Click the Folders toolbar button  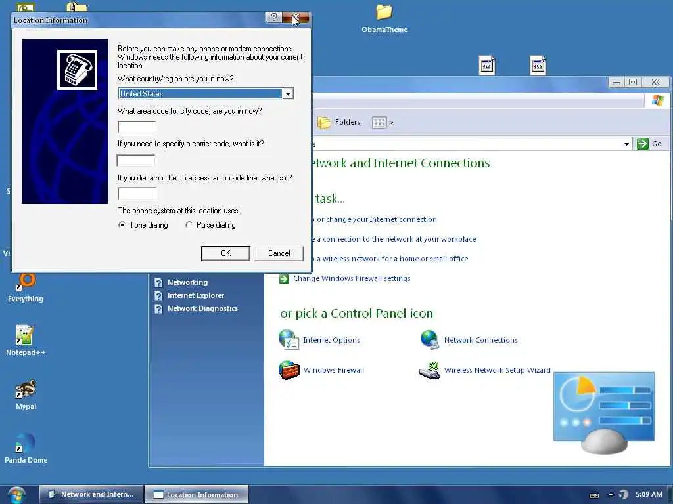[x=338, y=123]
